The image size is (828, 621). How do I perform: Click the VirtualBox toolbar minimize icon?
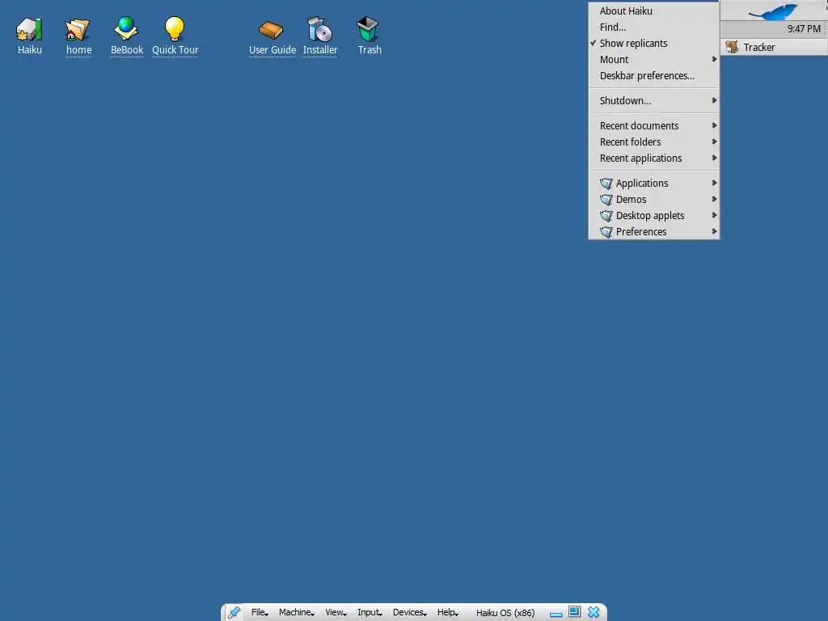[556, 615]
